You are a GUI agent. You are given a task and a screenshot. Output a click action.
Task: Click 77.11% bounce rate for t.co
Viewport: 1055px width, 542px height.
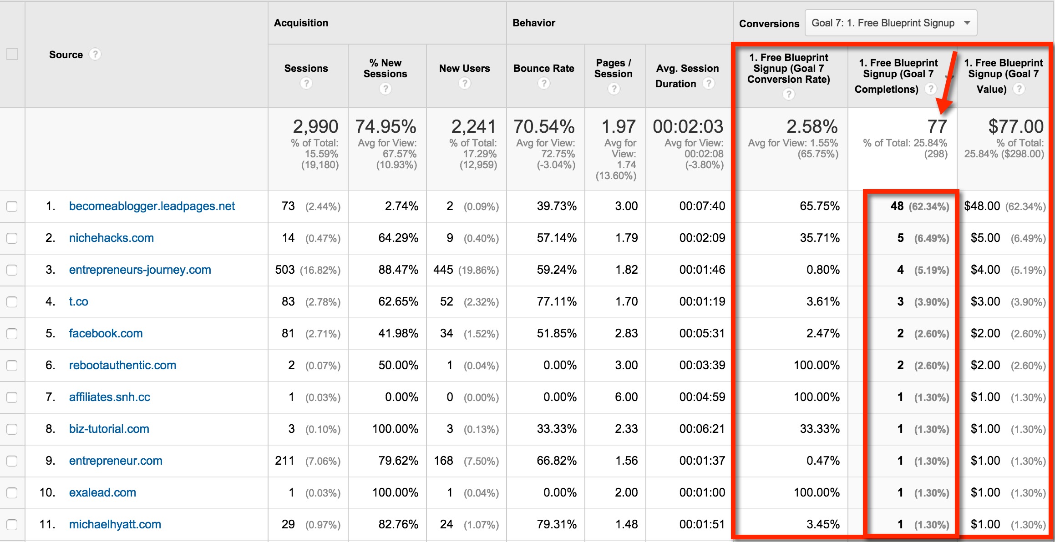click(x=557, y=302)
